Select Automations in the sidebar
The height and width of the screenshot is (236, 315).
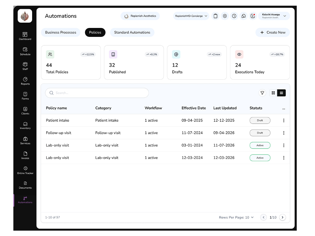(25, 200)
